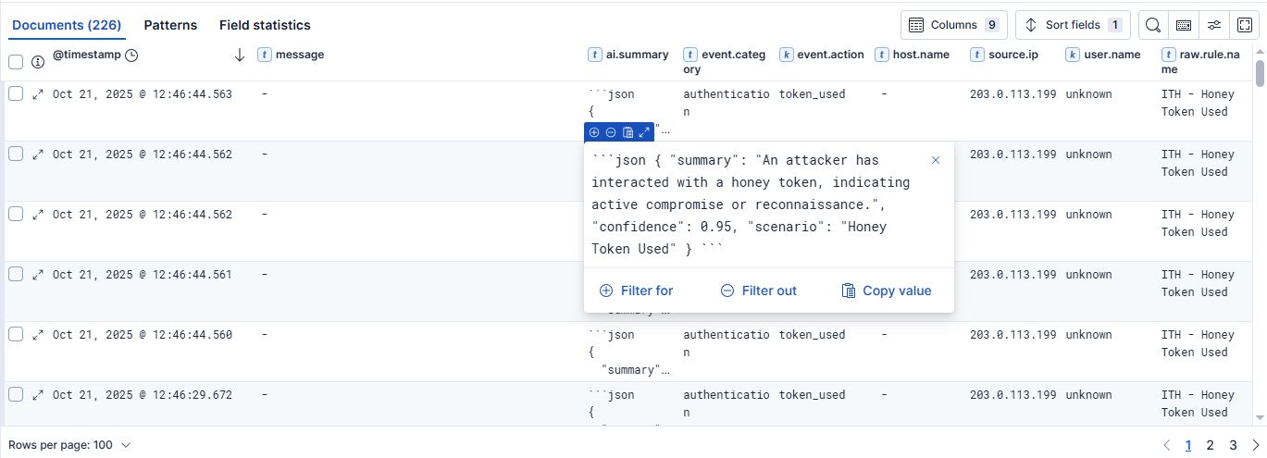Open the Columns selector dropdown
Image resolution: width=1267 pixels, height=458 pixels.
point(953,25)
